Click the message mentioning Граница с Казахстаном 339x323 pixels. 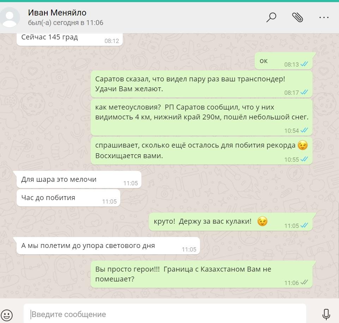point(201,274)
